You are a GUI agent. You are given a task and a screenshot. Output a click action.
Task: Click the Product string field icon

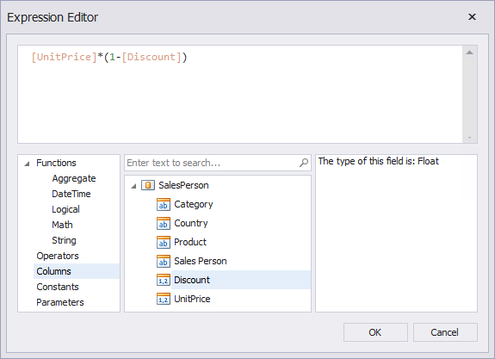(164, 242)
